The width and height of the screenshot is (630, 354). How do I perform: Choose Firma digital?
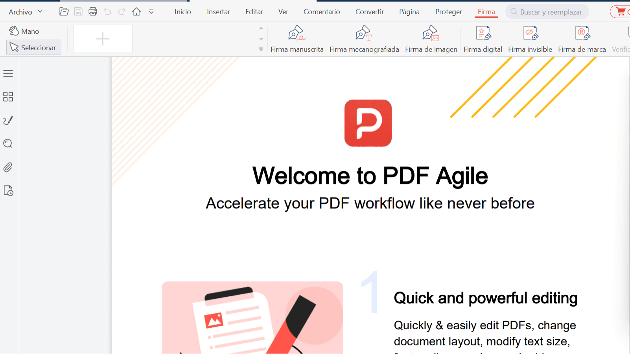point(483,39)
